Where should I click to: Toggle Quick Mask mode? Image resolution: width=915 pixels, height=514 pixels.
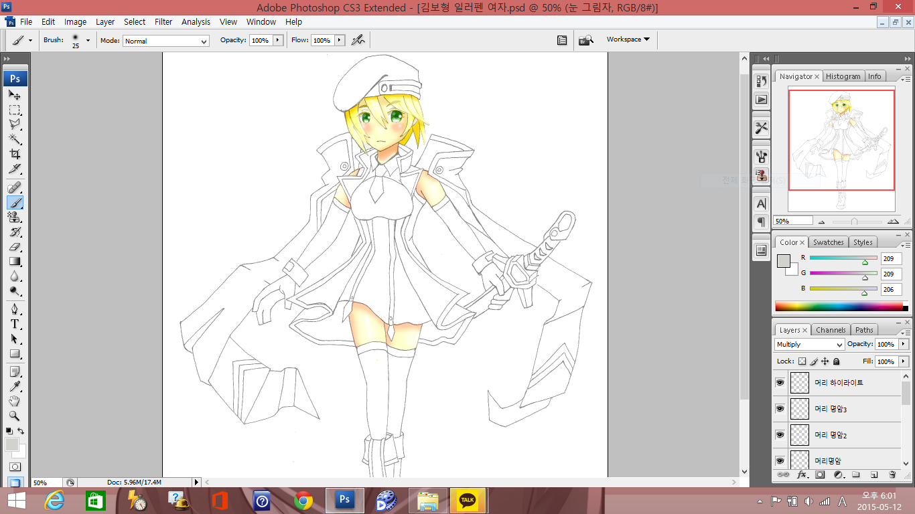pos(15,466)
